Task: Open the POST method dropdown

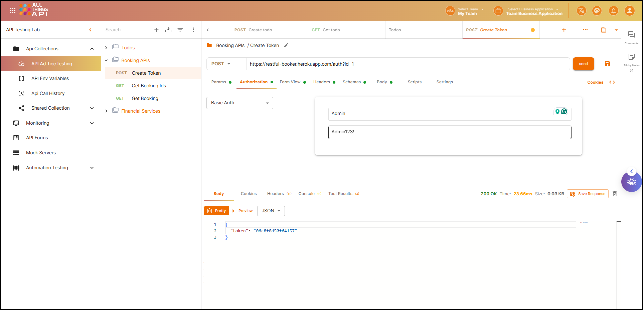Action: coord(221,64)
